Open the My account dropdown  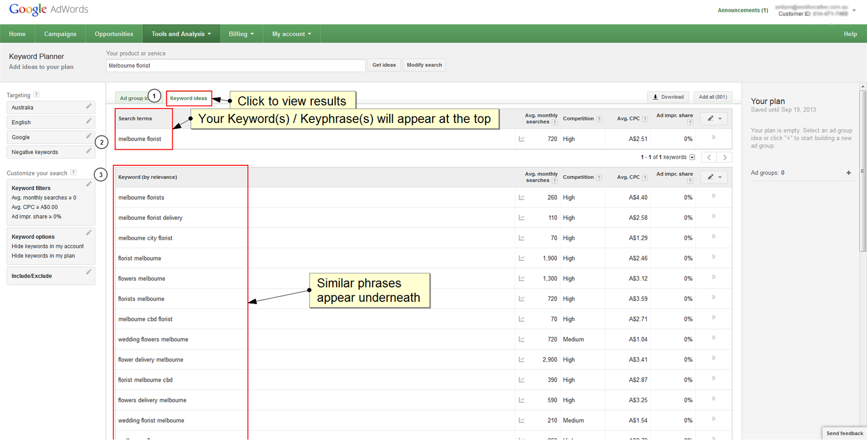[292, 34]
